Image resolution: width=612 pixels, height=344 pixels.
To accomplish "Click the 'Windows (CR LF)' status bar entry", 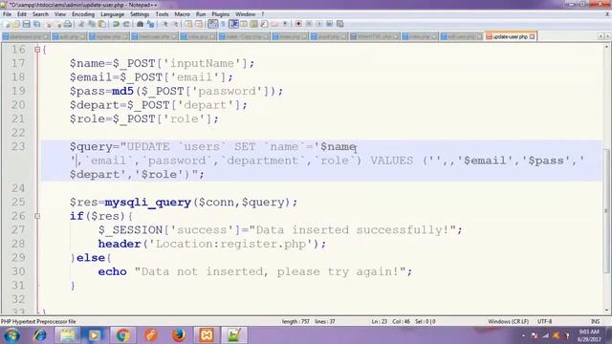I will [508, 322].
